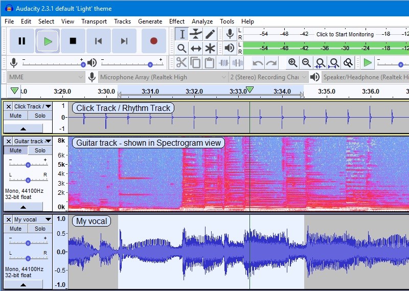Solo the Click Track
This screenshot has height=291, width=409.
(x=40, y=116)
